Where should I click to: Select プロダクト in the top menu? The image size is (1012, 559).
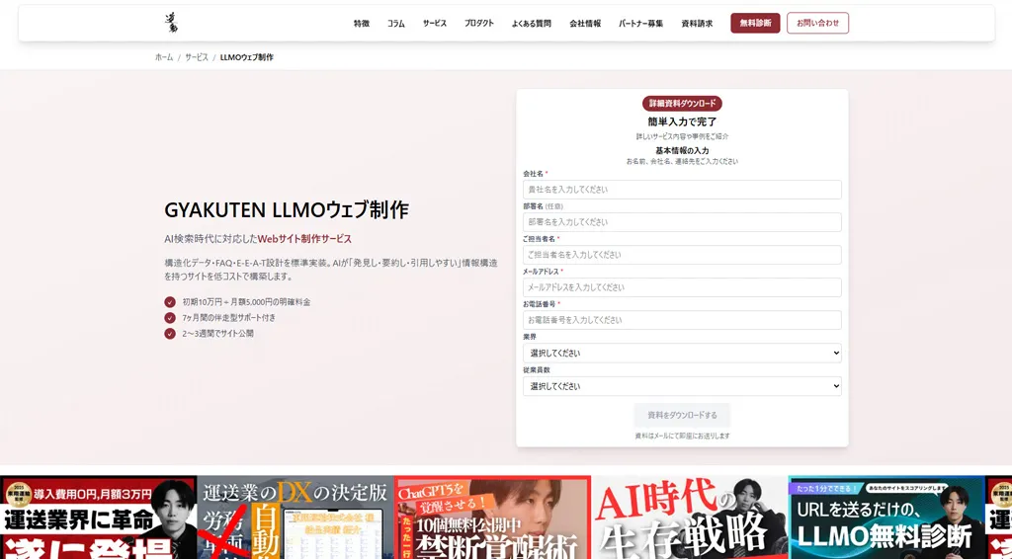479,24
